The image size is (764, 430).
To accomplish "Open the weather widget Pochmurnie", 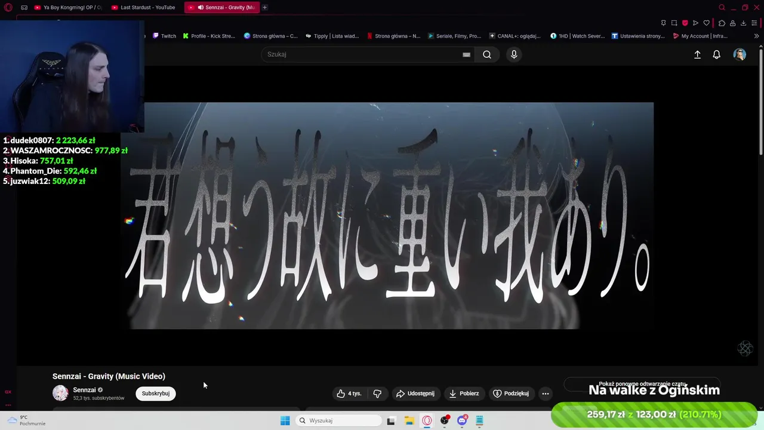I will coord(25,420).
